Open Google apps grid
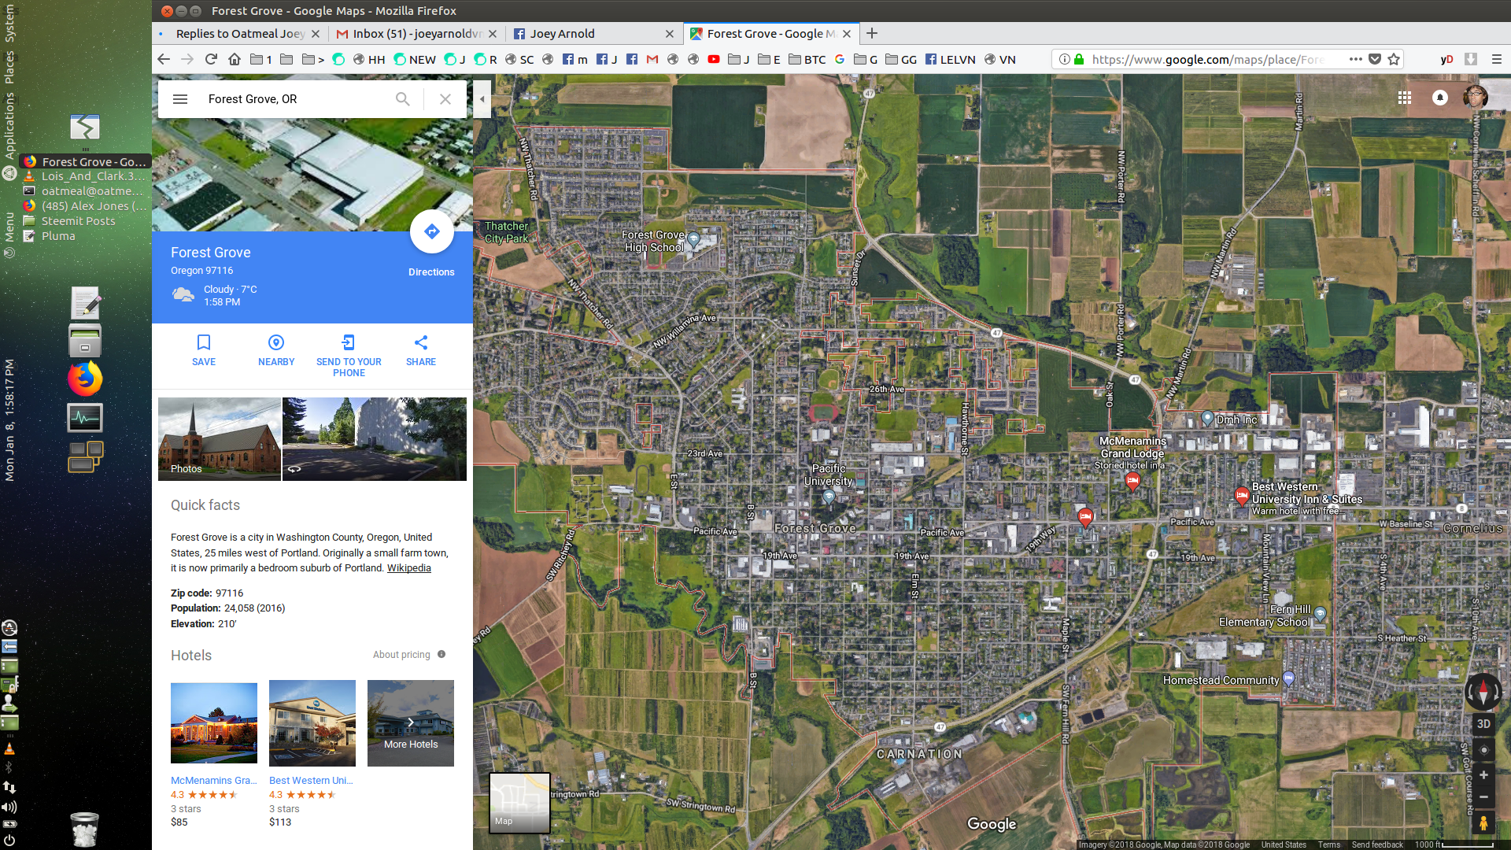The height and width of the screenshot is (850, 1511). 1405,98
